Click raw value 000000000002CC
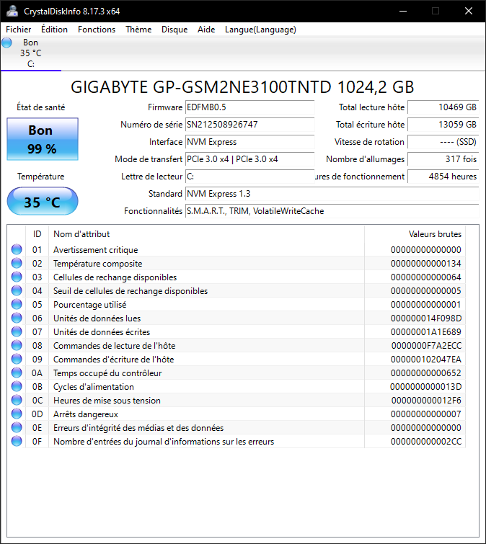Image resolution: width=486 pixels, height=544 pixels. (x=426, y=442)
